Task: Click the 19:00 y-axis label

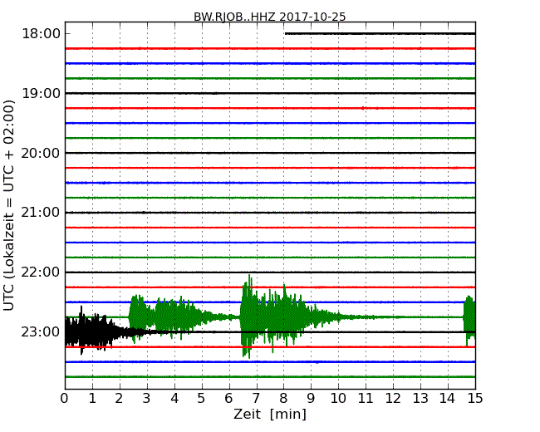Action: [41, 93]
